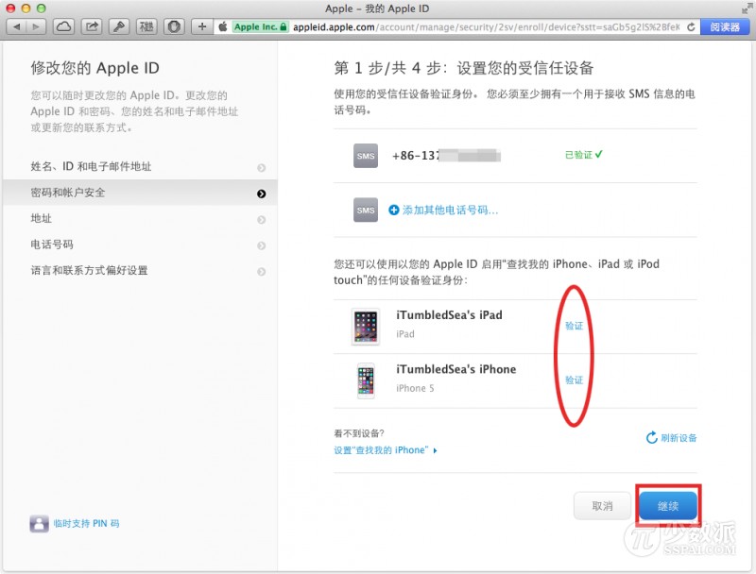Screen dimensions: 756x574
Task: Click SMS icon beside the +86 number
Action: [x=366, y=156]
